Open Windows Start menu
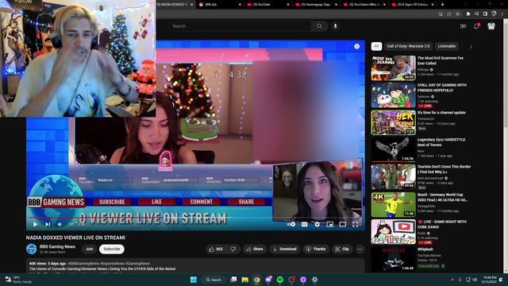Viewport: 508px width, 286px height. tap(194, 280)
